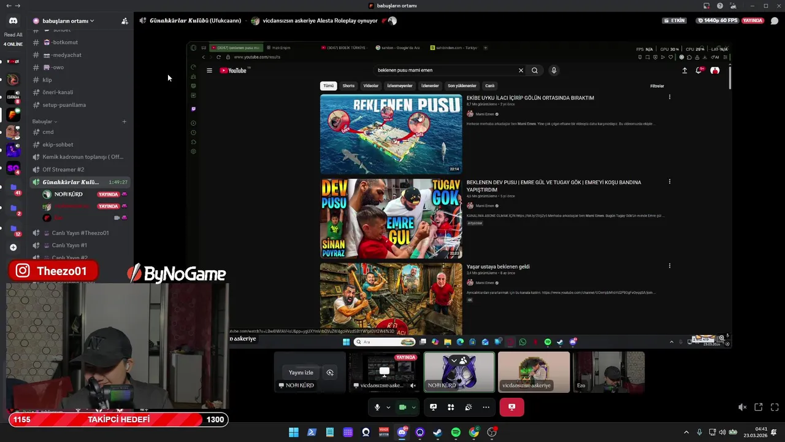Viewport: 785px width, 442px height.
Task: Collapse the Babuşlar channel category
Action: pyautogui.click(x=45, y=122)
